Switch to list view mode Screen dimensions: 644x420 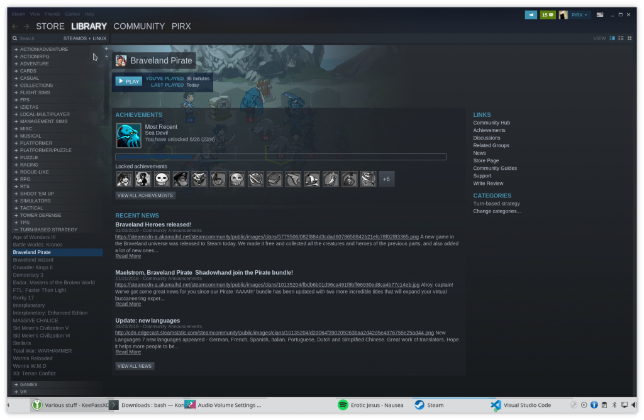point(621,38)
